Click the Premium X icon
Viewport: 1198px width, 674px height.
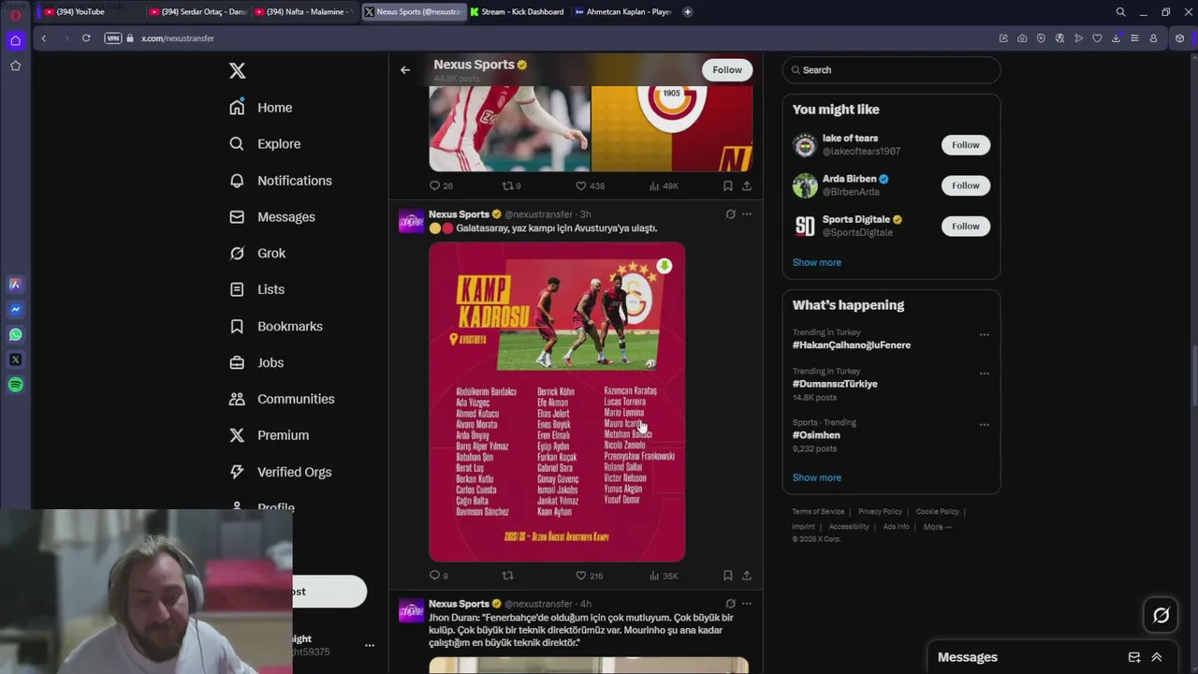[237, 435]
